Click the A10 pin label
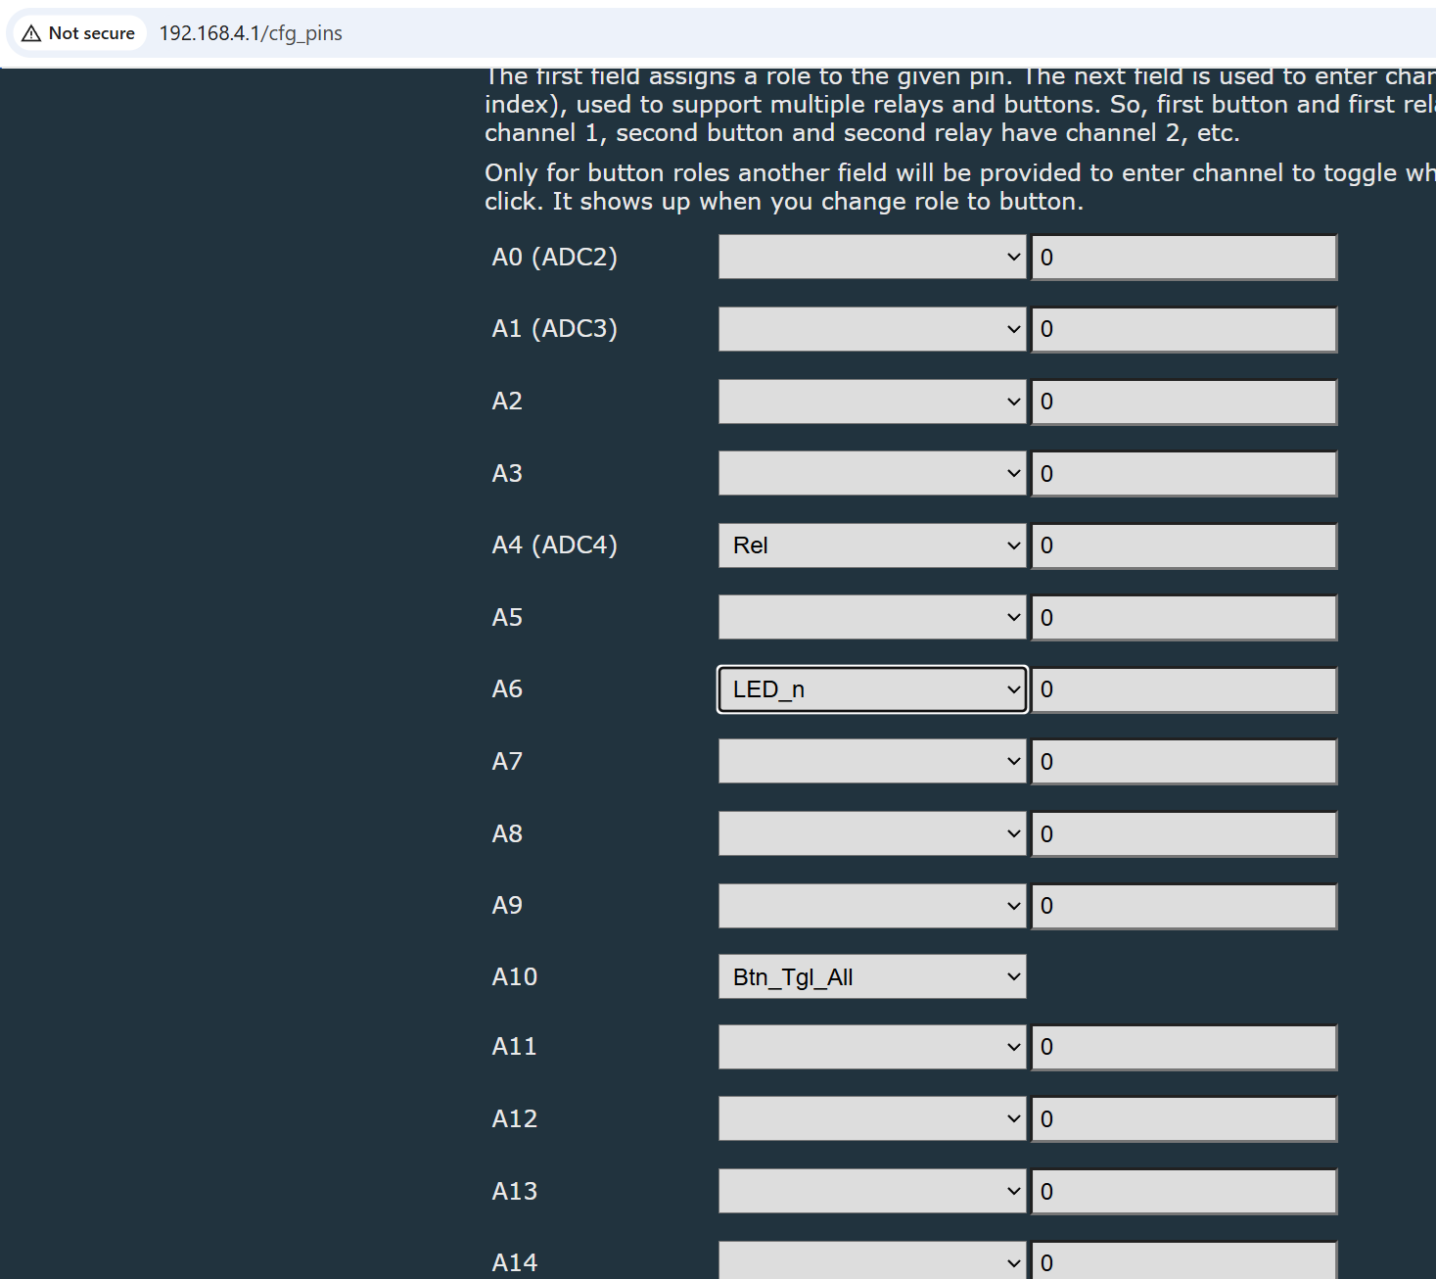This screenshot has height=1279, width=1436. [x=515, y=976]
